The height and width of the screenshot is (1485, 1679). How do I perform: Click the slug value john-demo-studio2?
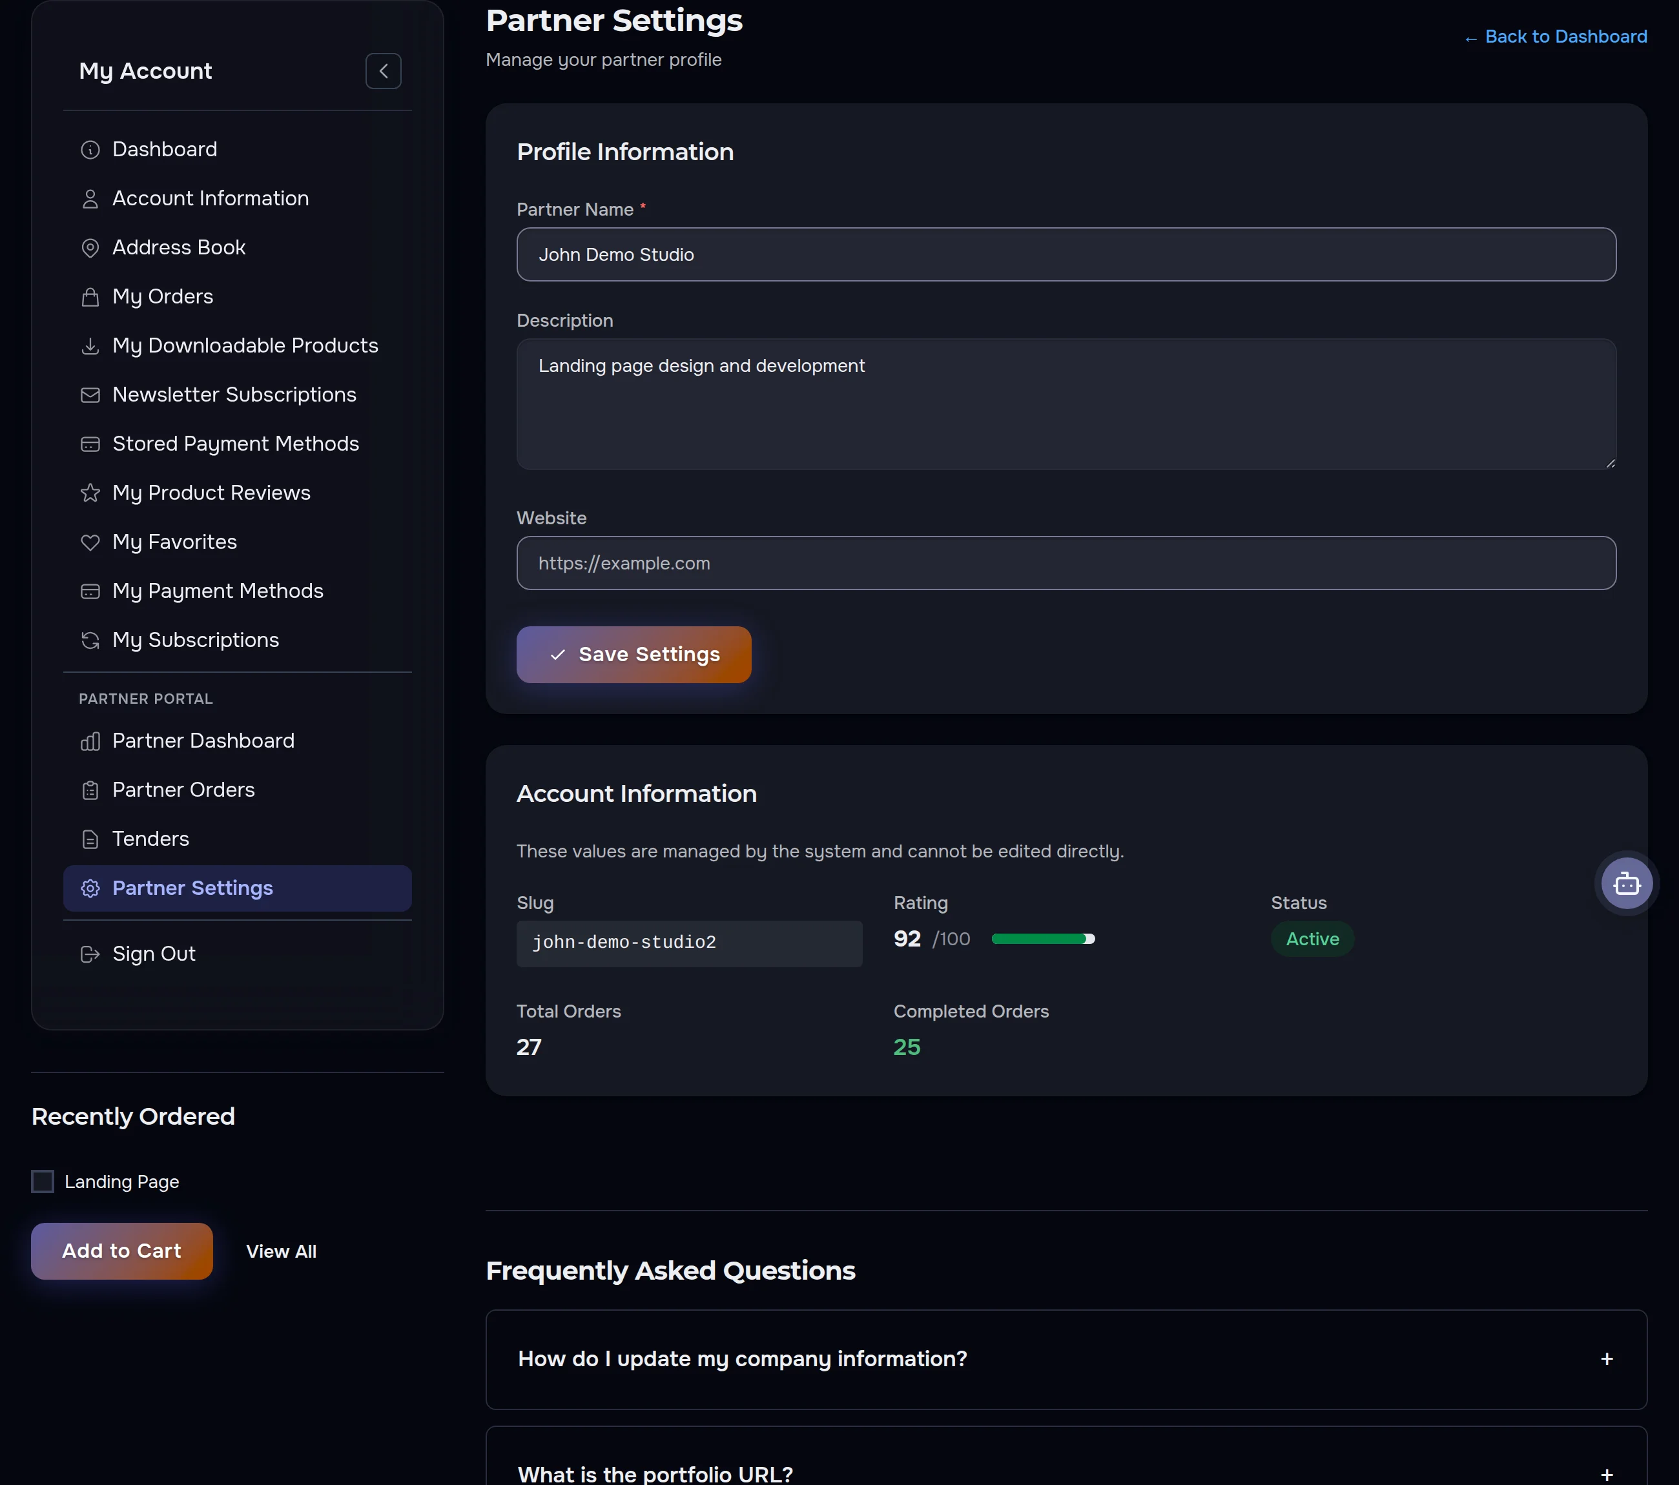click(x=689, y=943)
